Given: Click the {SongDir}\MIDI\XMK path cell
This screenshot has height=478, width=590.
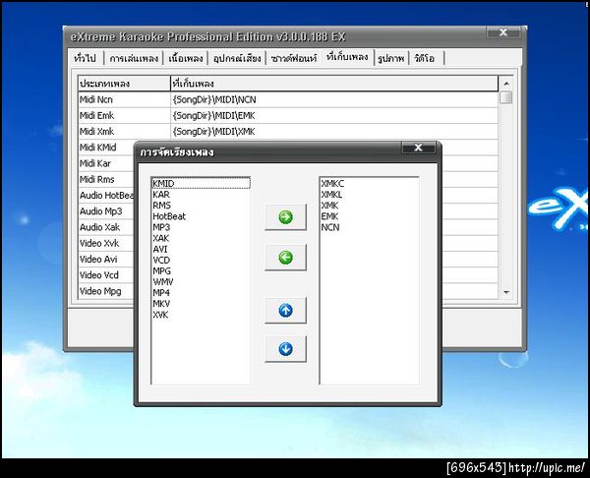Looking at the screenshot, I should click(334, 132).
